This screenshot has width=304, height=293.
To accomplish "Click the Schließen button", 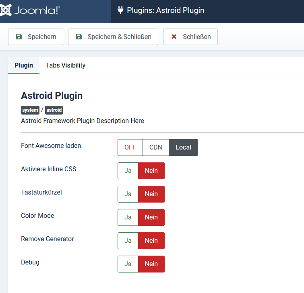I will [190, 37].
